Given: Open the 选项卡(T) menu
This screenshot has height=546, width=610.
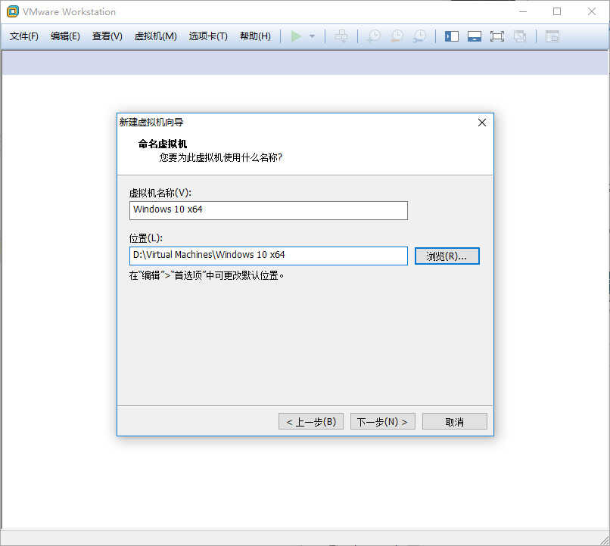Looking at the screenshot, I should click(x=208, y=36).
